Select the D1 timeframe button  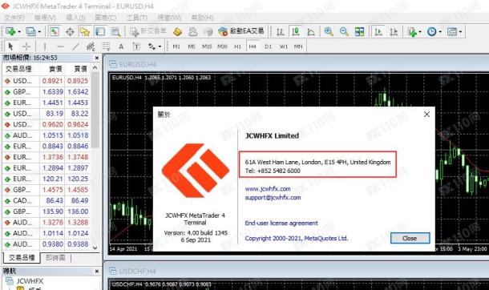tap(268, 46)
